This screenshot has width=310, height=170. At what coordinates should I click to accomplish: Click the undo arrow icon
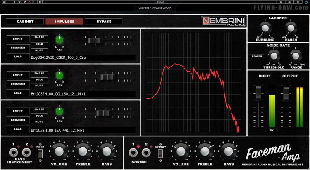[x=19, y=2]
